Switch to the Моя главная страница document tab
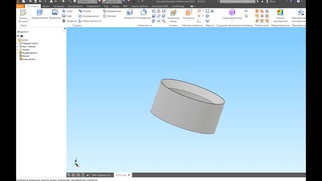Viewport: 322px width, 181px height. coord(102,175)
